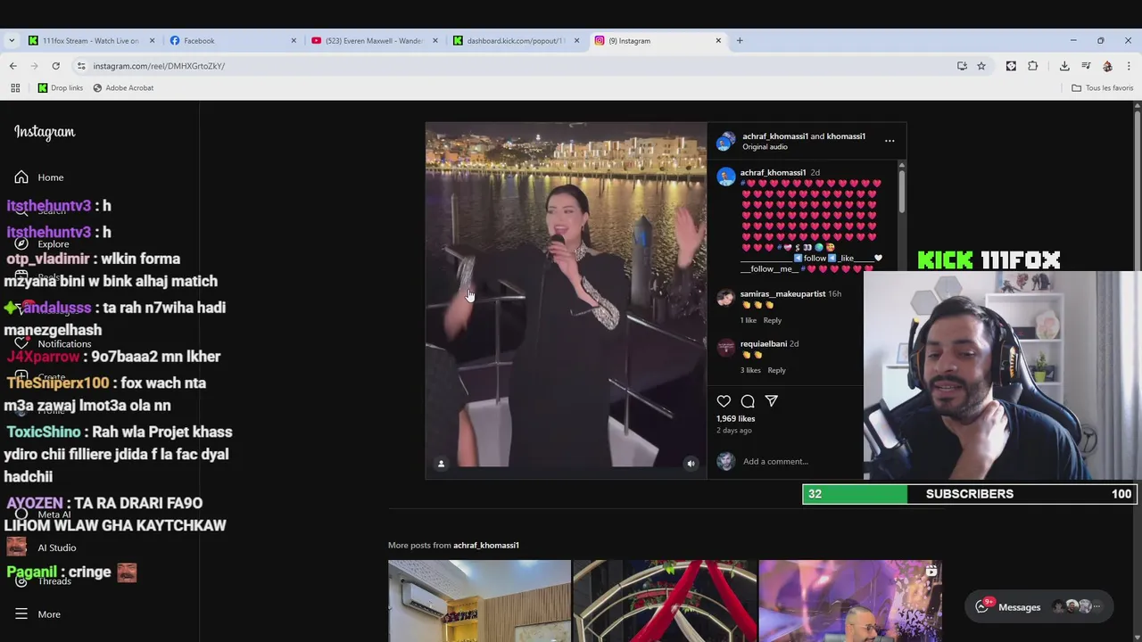Open the browser profile avatar

[1107, 66]
